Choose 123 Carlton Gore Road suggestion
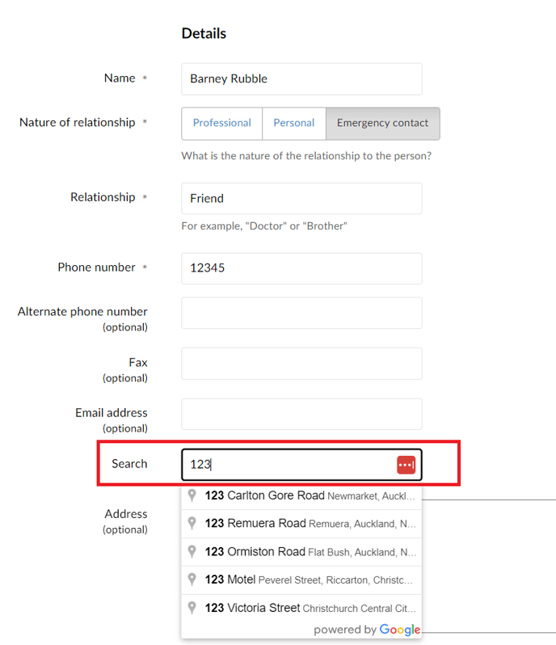Viewport: 556px width, 645px height. tap(301, 495)
